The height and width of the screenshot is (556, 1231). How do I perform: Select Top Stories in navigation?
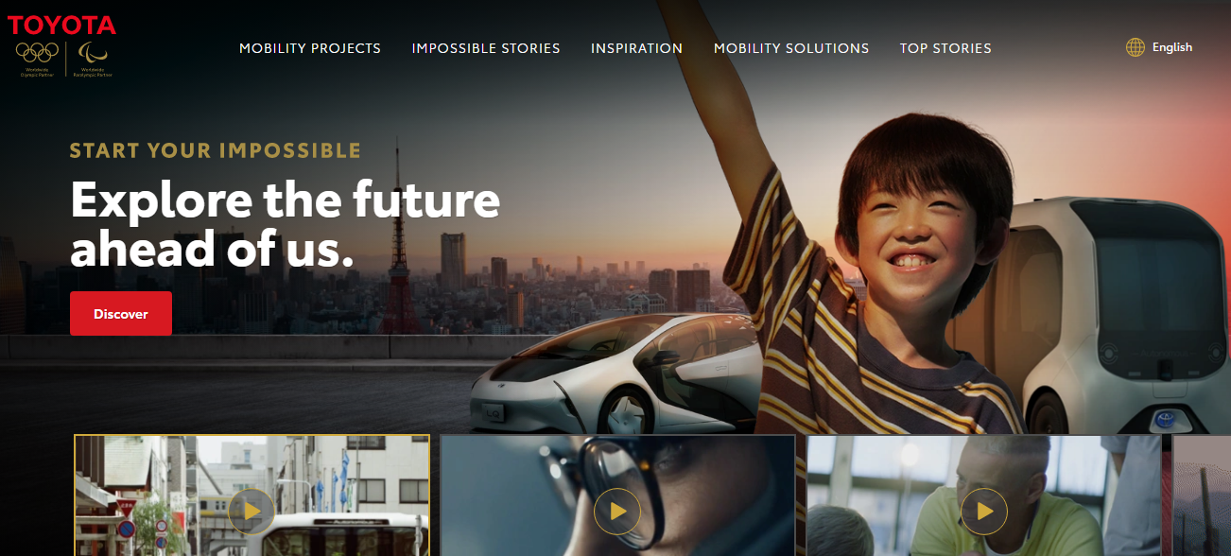point(945,48)
